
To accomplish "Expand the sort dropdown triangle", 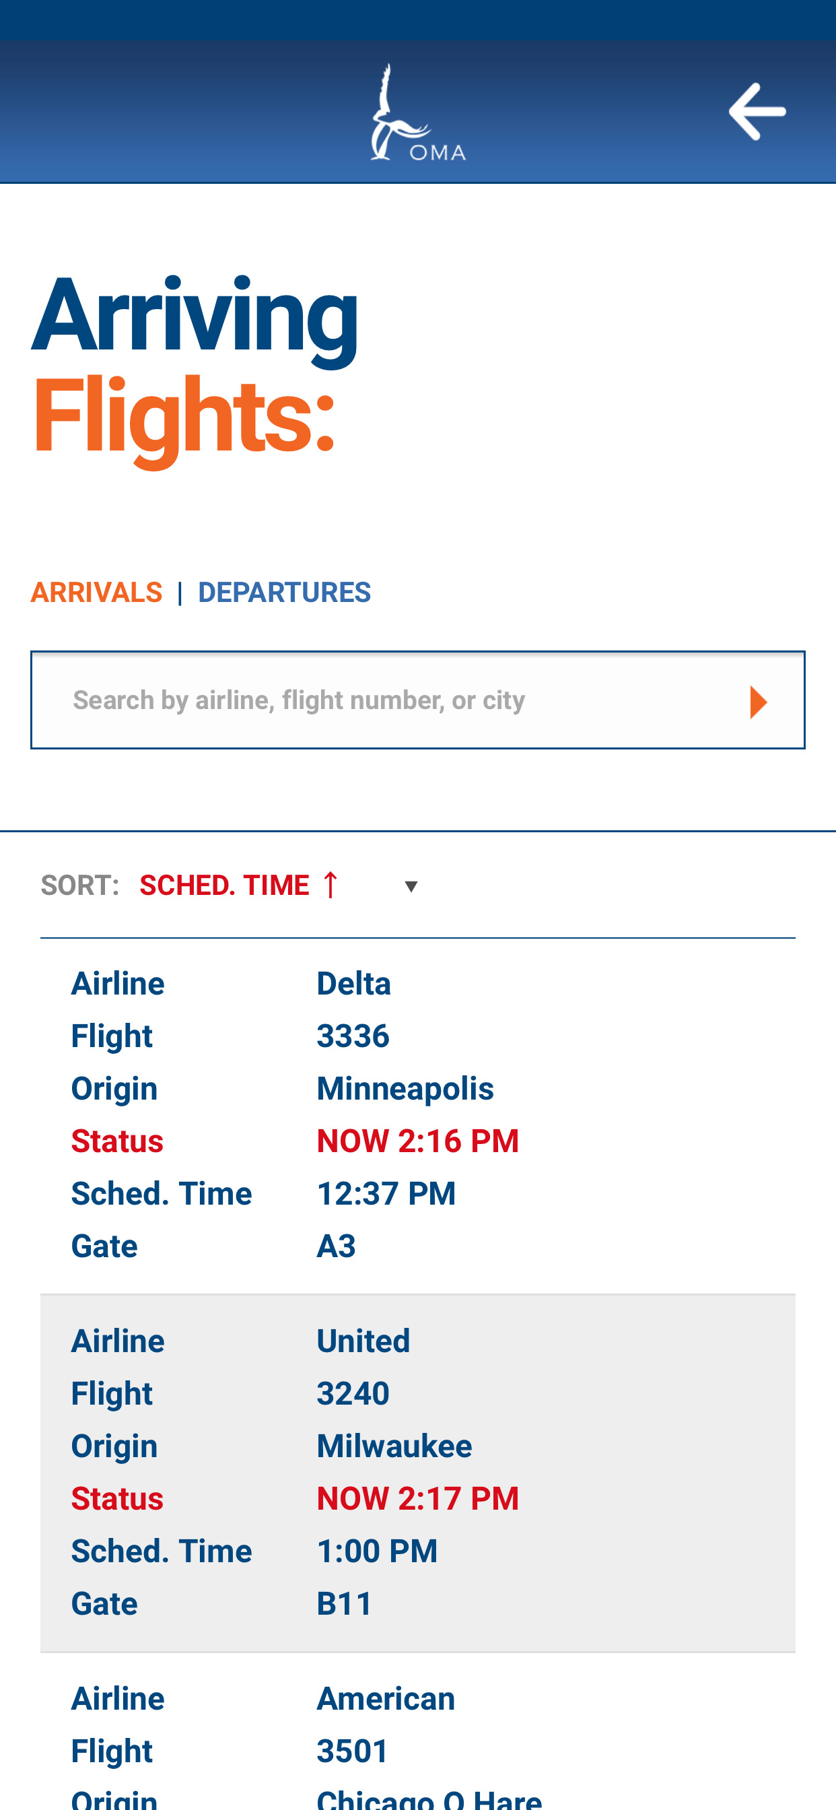I will [x=412, y=886].
